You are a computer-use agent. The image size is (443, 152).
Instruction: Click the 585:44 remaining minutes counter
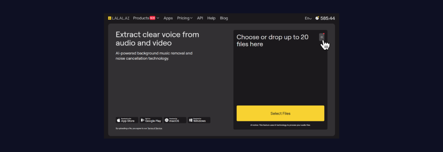click(x=328, y=18)
